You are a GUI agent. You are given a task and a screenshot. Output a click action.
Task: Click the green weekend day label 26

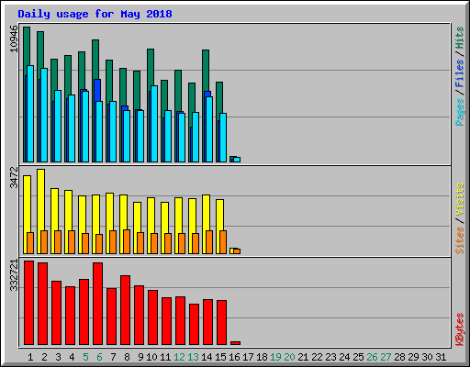coord(372,357)
